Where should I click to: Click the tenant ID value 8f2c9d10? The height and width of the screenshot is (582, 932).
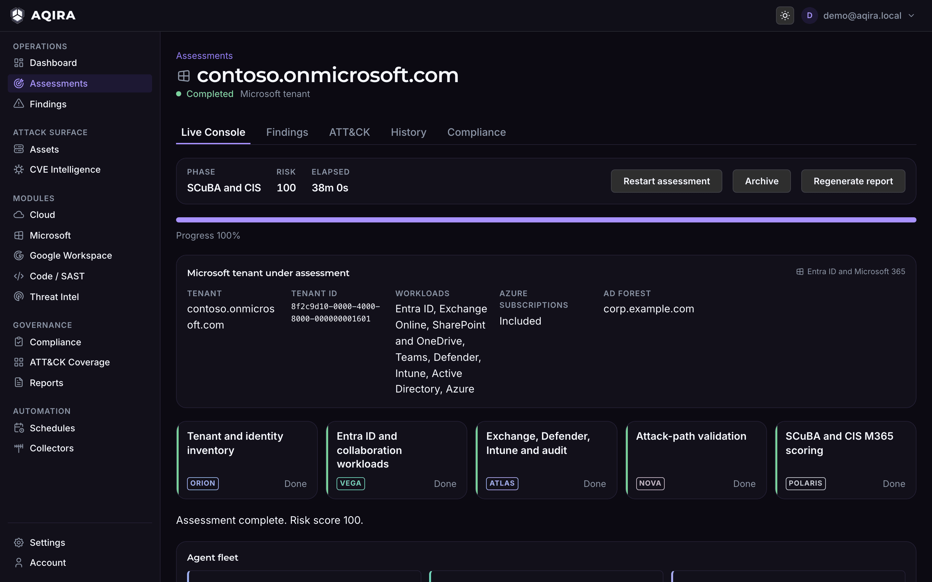336,313
